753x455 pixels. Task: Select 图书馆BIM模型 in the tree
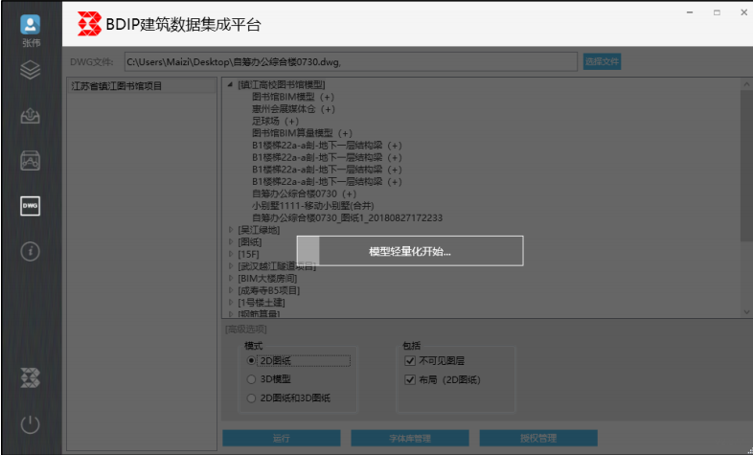click(293, 97)
